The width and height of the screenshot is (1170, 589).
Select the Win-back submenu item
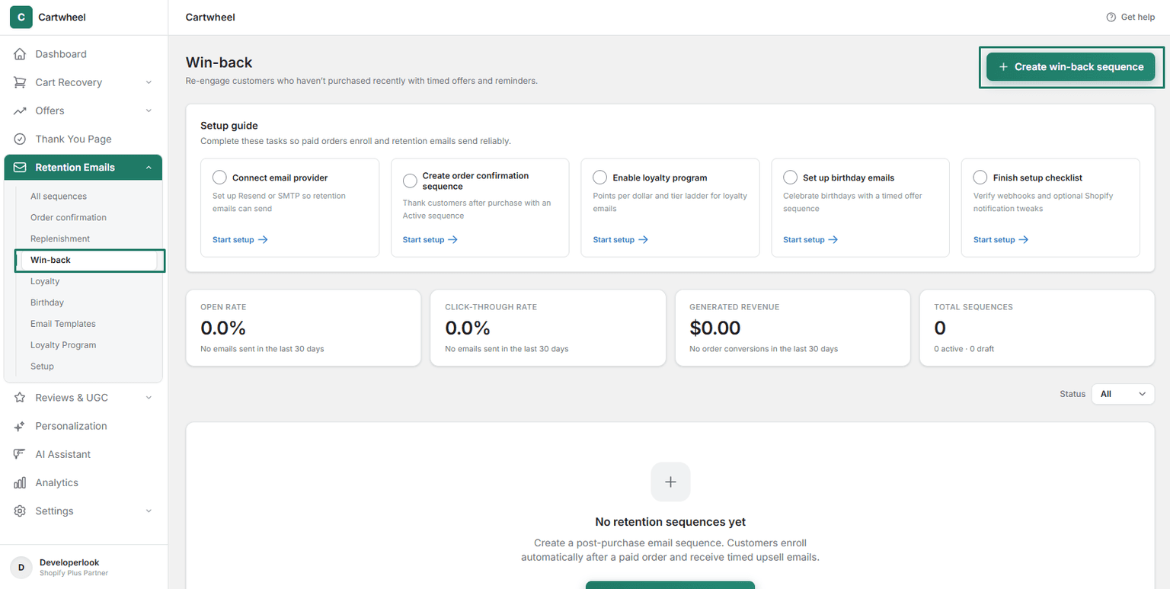[90, 260]
